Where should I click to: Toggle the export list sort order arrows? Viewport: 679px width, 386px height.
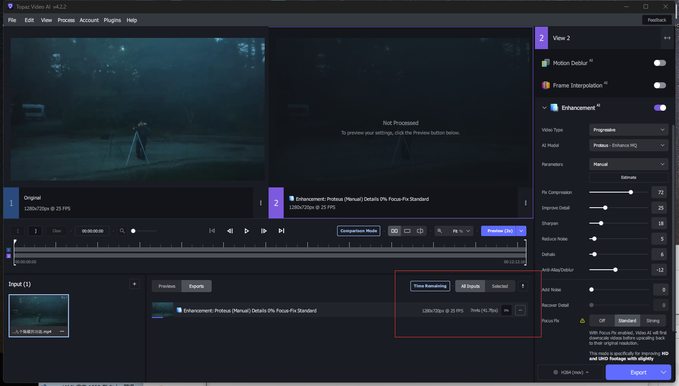click(523, 286)
